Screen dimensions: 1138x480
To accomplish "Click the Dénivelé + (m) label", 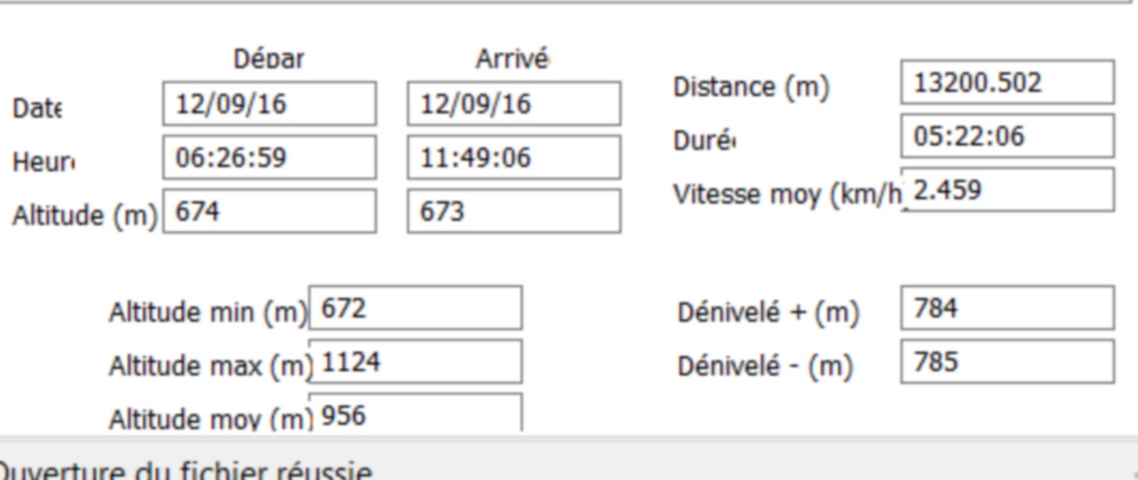I will tap(769, 312).
